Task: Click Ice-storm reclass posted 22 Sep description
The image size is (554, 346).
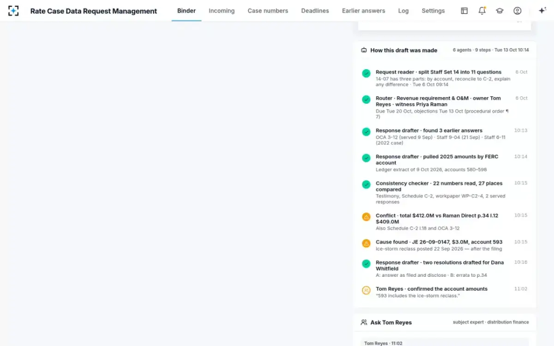Action: (439, 249)
